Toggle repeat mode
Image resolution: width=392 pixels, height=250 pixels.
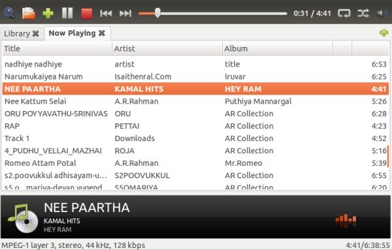point(344,13)
